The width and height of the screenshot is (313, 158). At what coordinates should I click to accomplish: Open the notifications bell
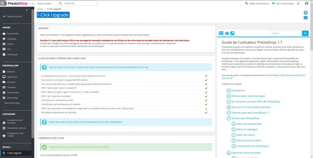[x=298, y=3]
